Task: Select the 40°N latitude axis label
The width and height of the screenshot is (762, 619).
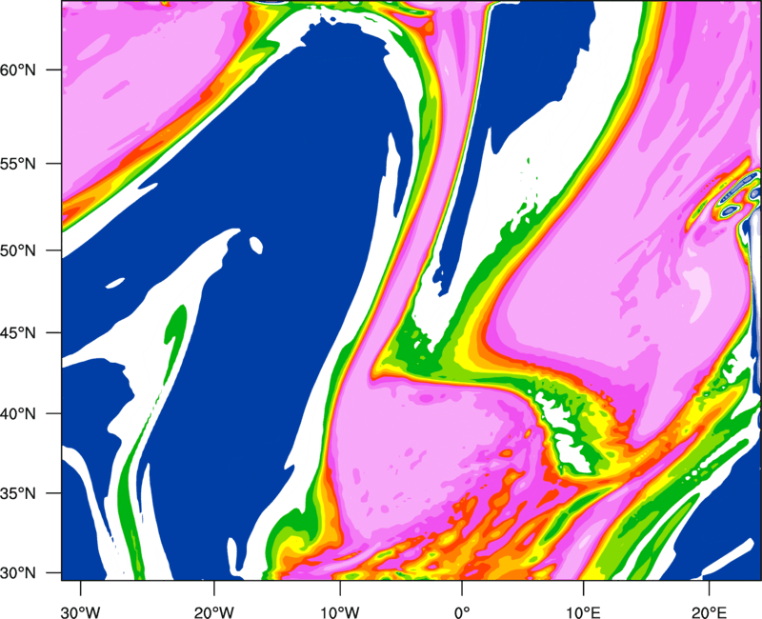Action: (18, 414)
